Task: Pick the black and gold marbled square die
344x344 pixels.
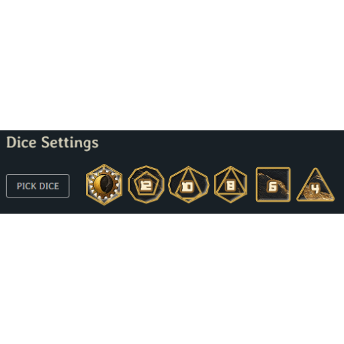Action: click(273, 185)
